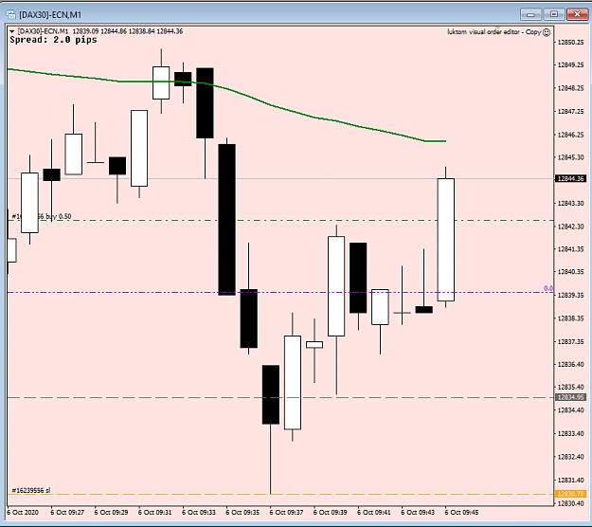This screenshot has height=527, width=592.
Task: Select the buy 0.50 order entry line label
Action: pos(42,216)
